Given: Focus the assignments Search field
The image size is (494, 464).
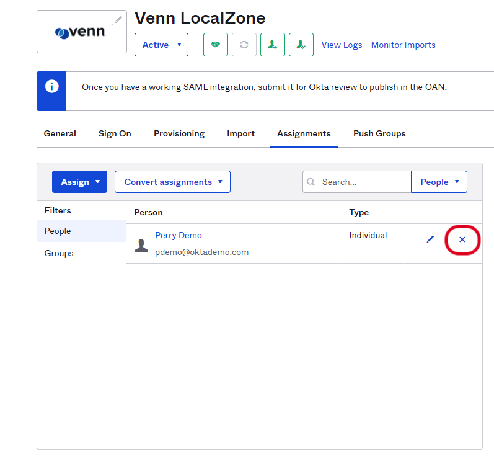Looking at the screenshot, I should tap(357, 182).
